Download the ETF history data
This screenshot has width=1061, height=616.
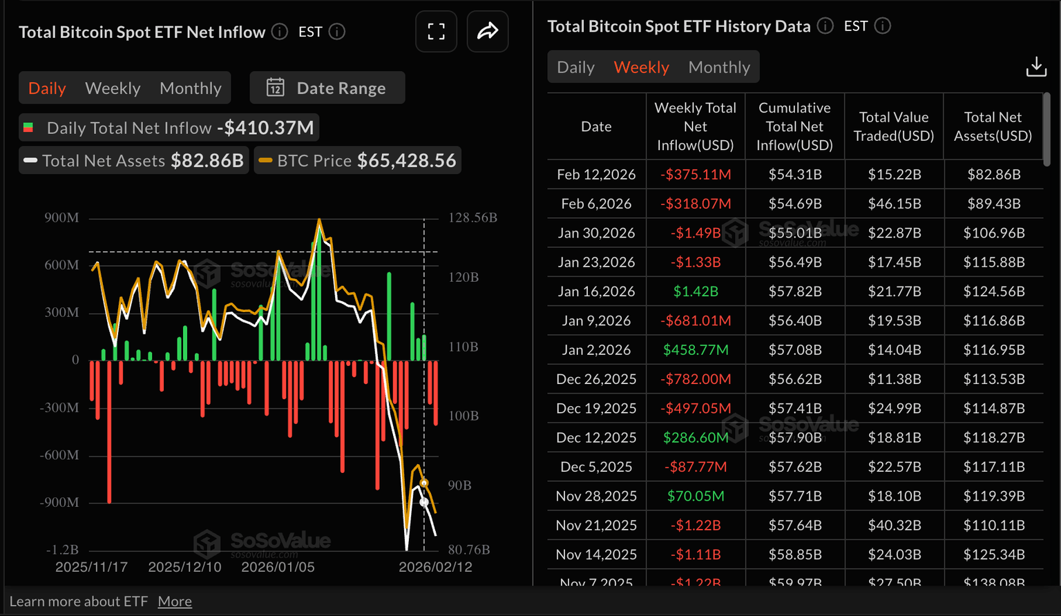click(1035, 67)
